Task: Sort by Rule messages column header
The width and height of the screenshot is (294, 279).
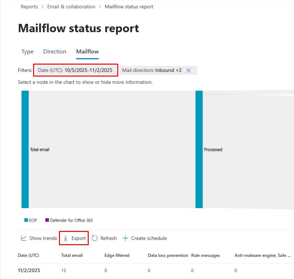Action: click(x=206, y=255)
